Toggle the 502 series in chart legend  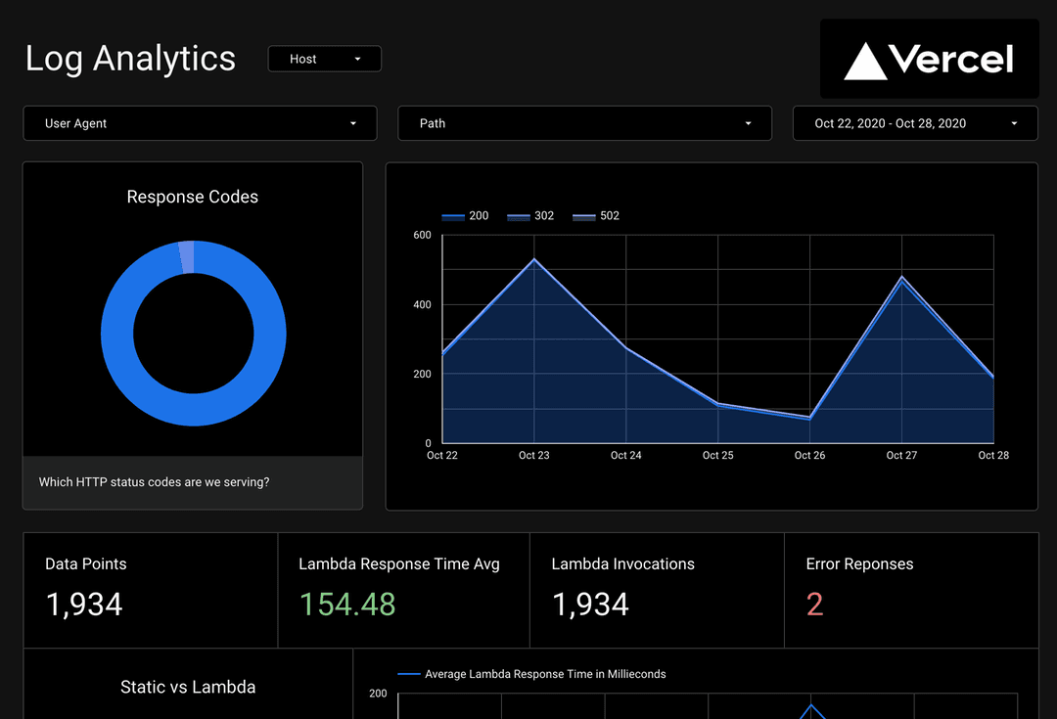tap(597, 216)
